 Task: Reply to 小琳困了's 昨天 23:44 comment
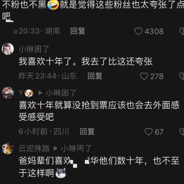[x=95, y=76]
